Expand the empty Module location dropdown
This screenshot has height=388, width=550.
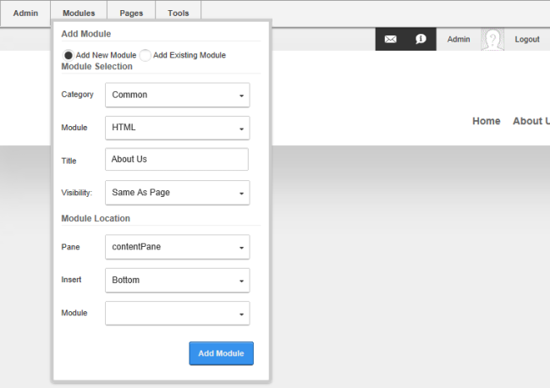[178, 314]
